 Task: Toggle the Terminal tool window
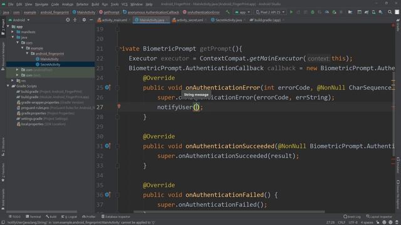coord(33,217)
